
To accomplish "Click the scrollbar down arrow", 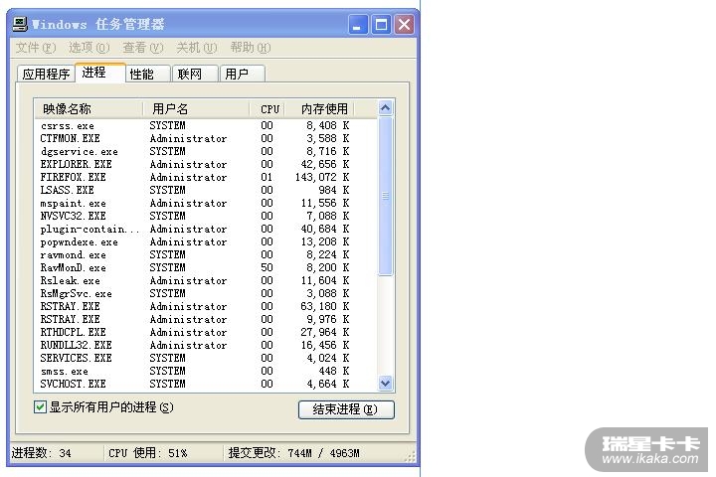I will 386,383.
